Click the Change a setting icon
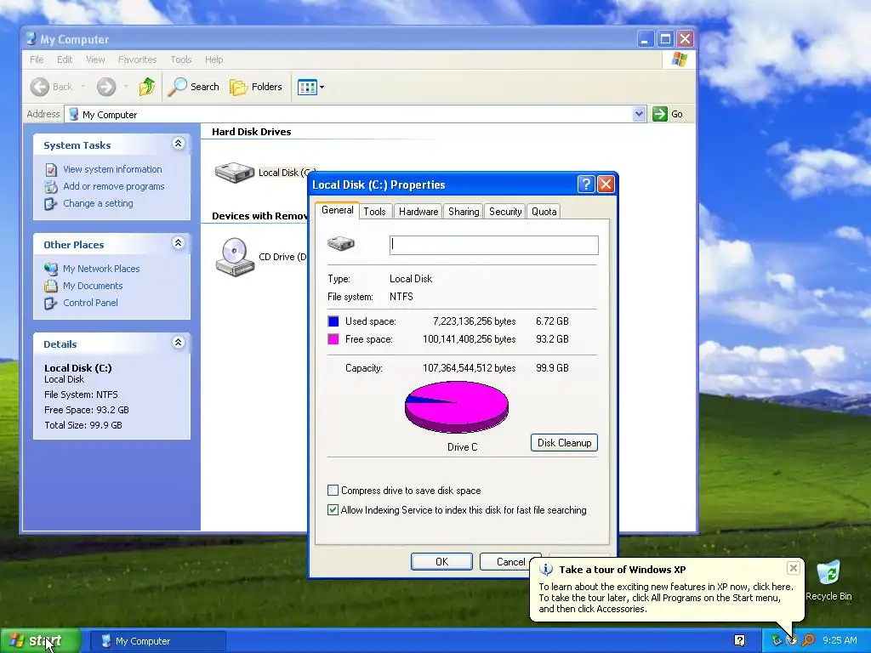 pyautogui.click(x=50, y=203)
